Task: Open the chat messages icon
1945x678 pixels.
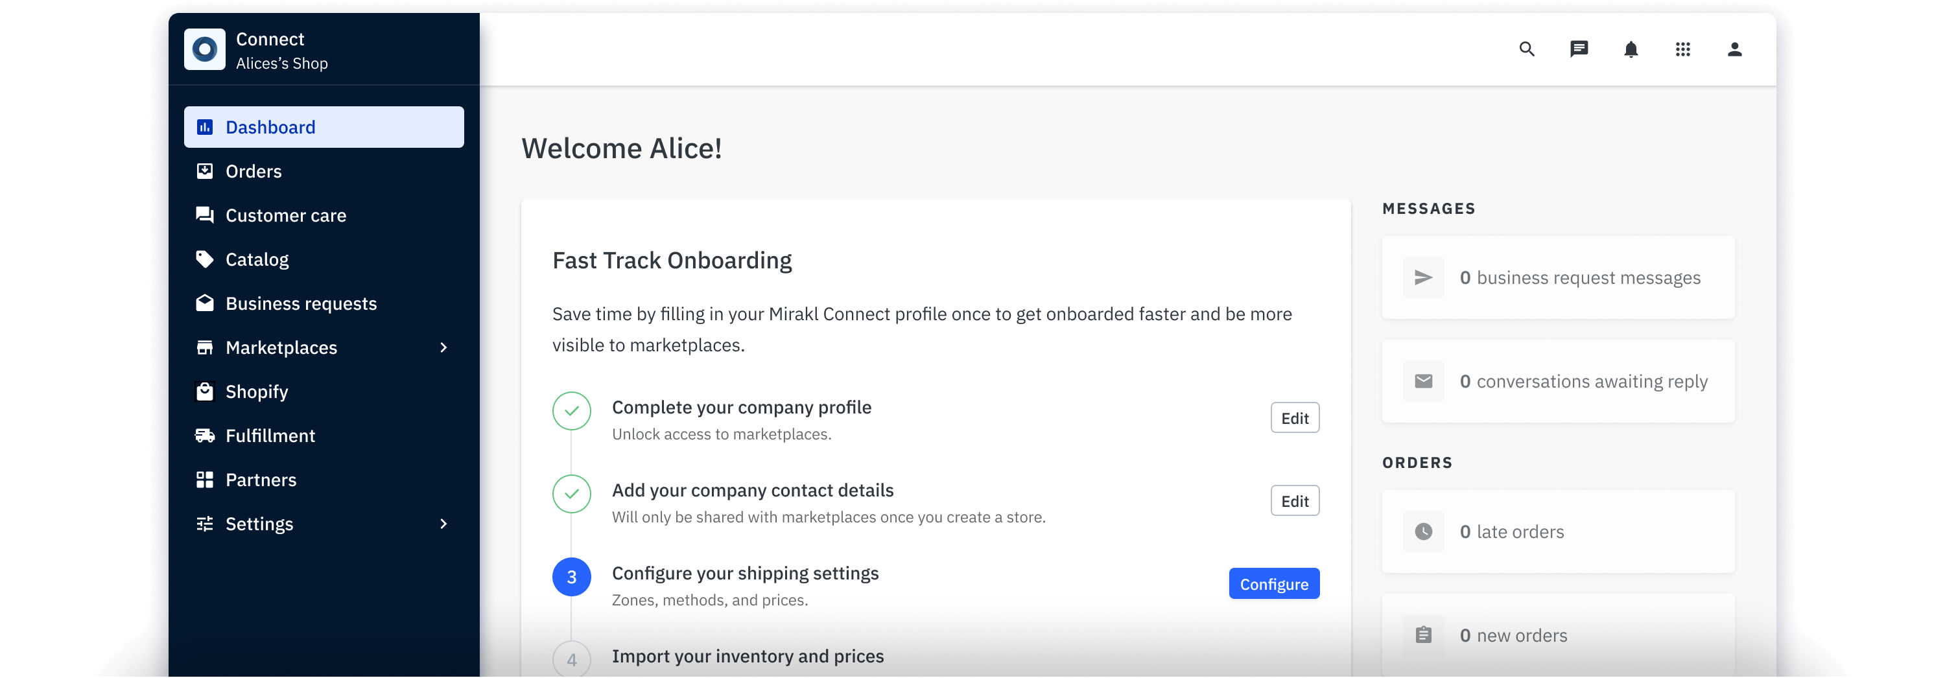Action: (x=1578, y=49)
